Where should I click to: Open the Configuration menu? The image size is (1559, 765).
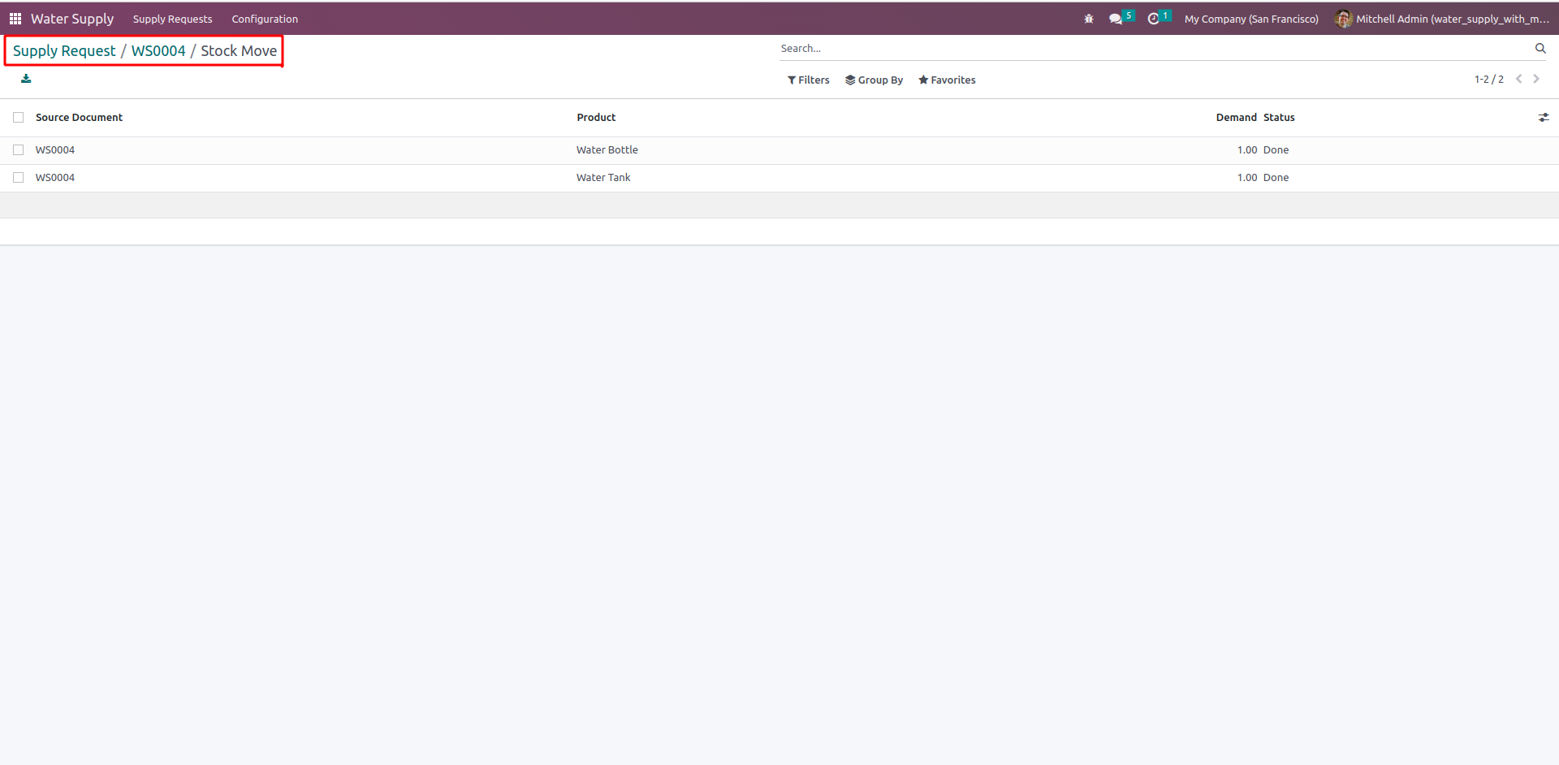click(x=265, y=19)
